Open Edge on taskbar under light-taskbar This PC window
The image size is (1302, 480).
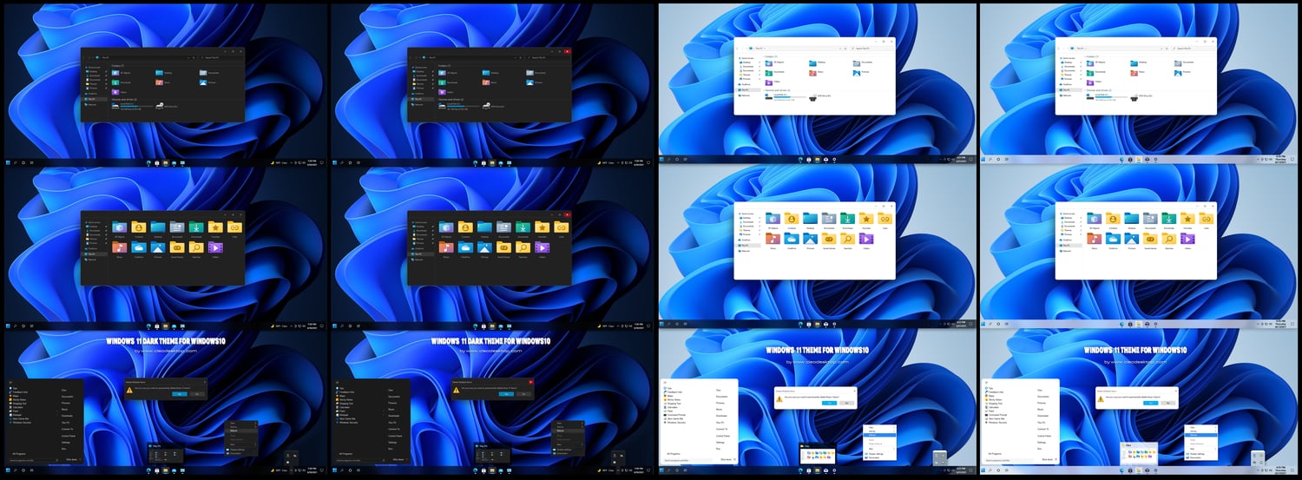[1121, 160]
